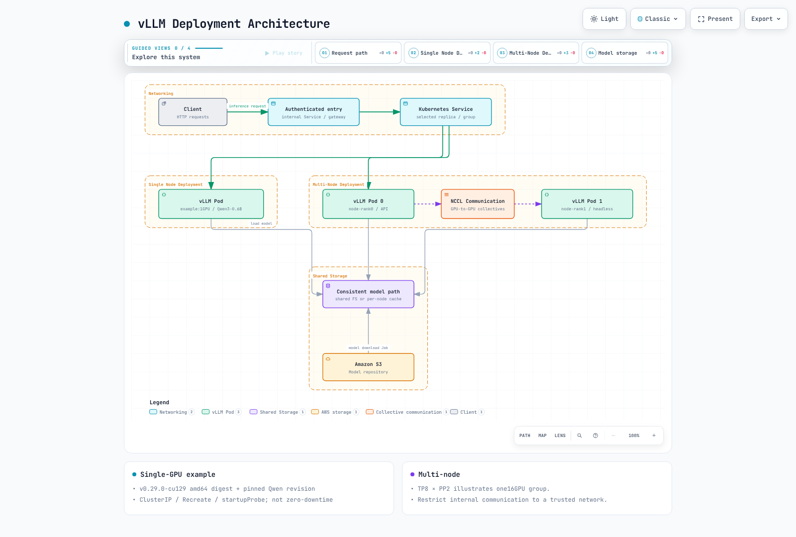Click the Amazon S3 cloud icon
This screenshot has width=796, height=537.
[x=328, y=358]
